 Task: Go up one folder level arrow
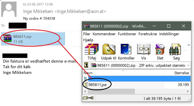coord(86,65)
